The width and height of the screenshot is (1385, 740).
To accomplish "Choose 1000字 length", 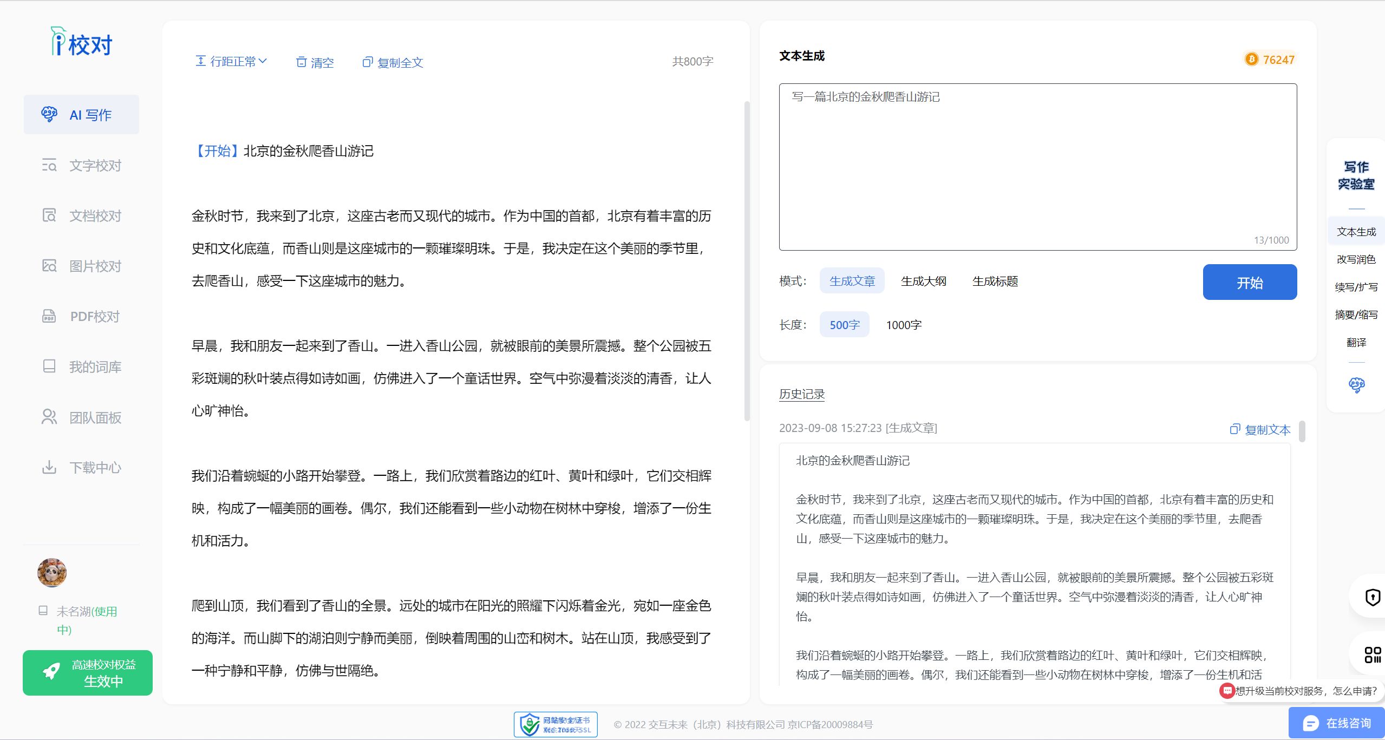I will pos(904,325).
